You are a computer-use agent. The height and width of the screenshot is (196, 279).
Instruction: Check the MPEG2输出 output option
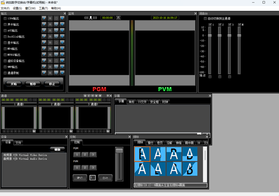[5, 55]
